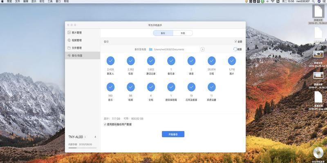Image resolution: width=327 pixels, height=163 pixels.
Task: Click the green round icon in menu bar
Action: click(x=262, y=2)
